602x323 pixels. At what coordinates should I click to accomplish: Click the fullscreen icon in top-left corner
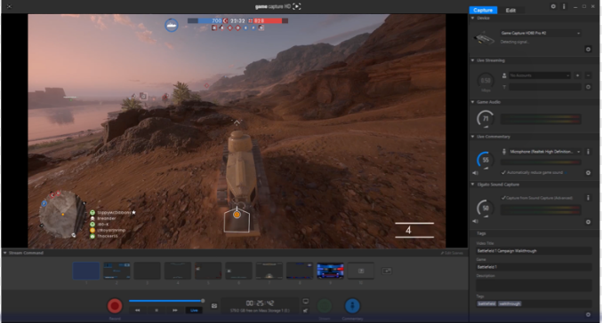tap(9, 6)
